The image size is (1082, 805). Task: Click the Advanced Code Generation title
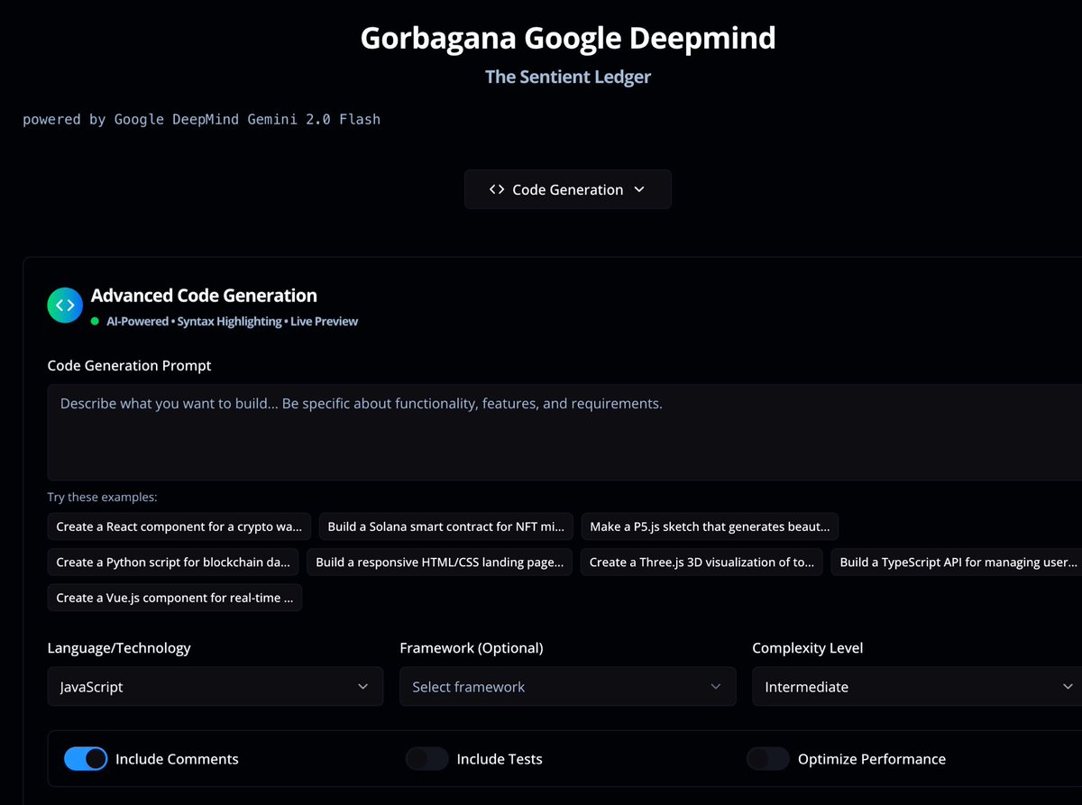[204, 296]
